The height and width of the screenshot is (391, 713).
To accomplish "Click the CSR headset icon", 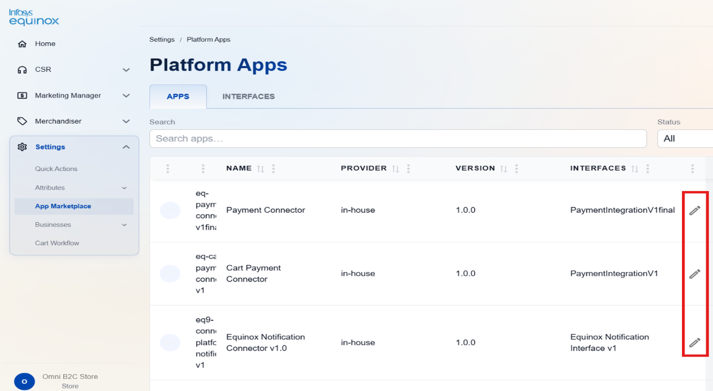I will 22,70.
